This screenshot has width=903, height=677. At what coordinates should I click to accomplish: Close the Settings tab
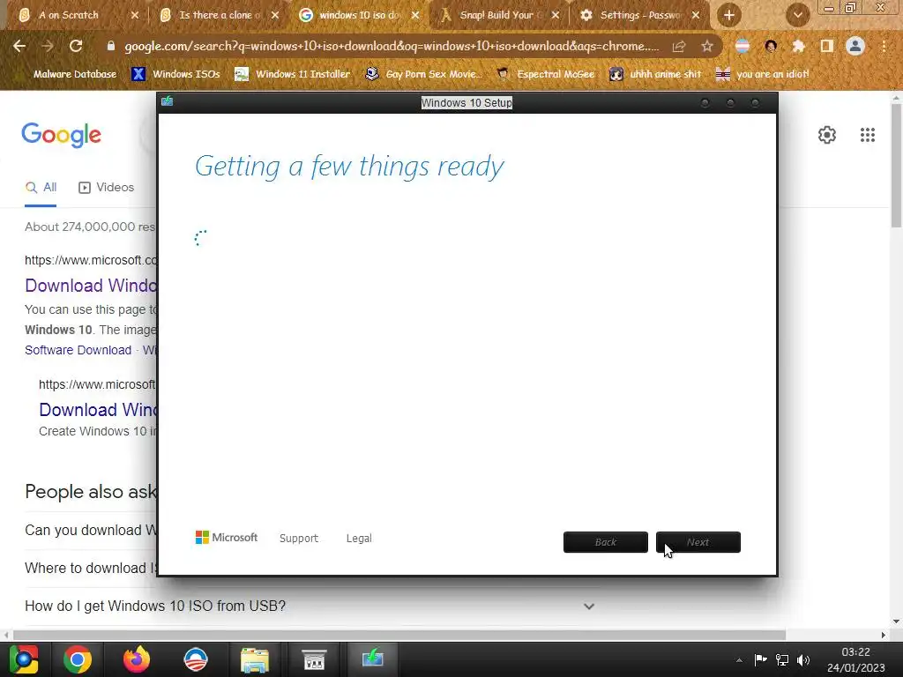point(696,15)
